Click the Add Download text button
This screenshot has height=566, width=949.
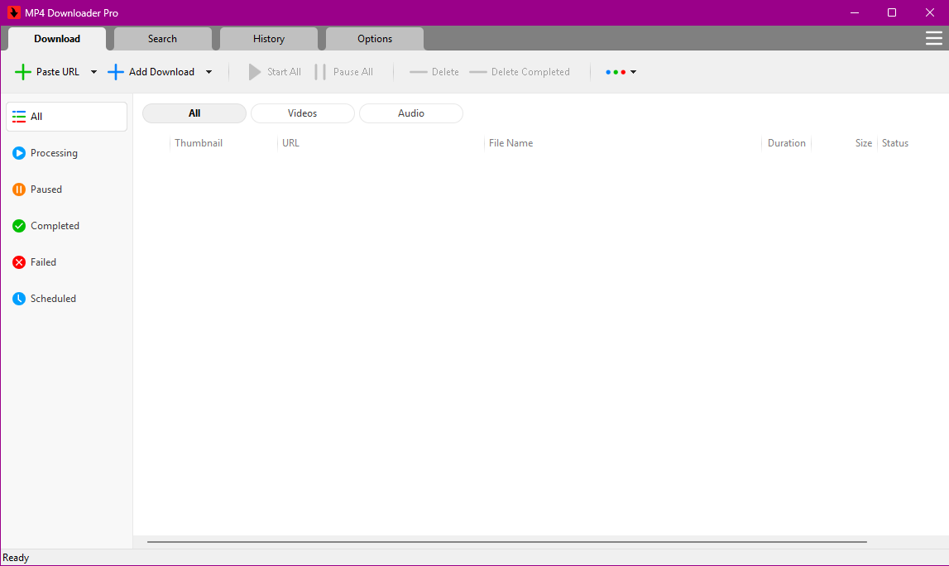tap(161, 72)
